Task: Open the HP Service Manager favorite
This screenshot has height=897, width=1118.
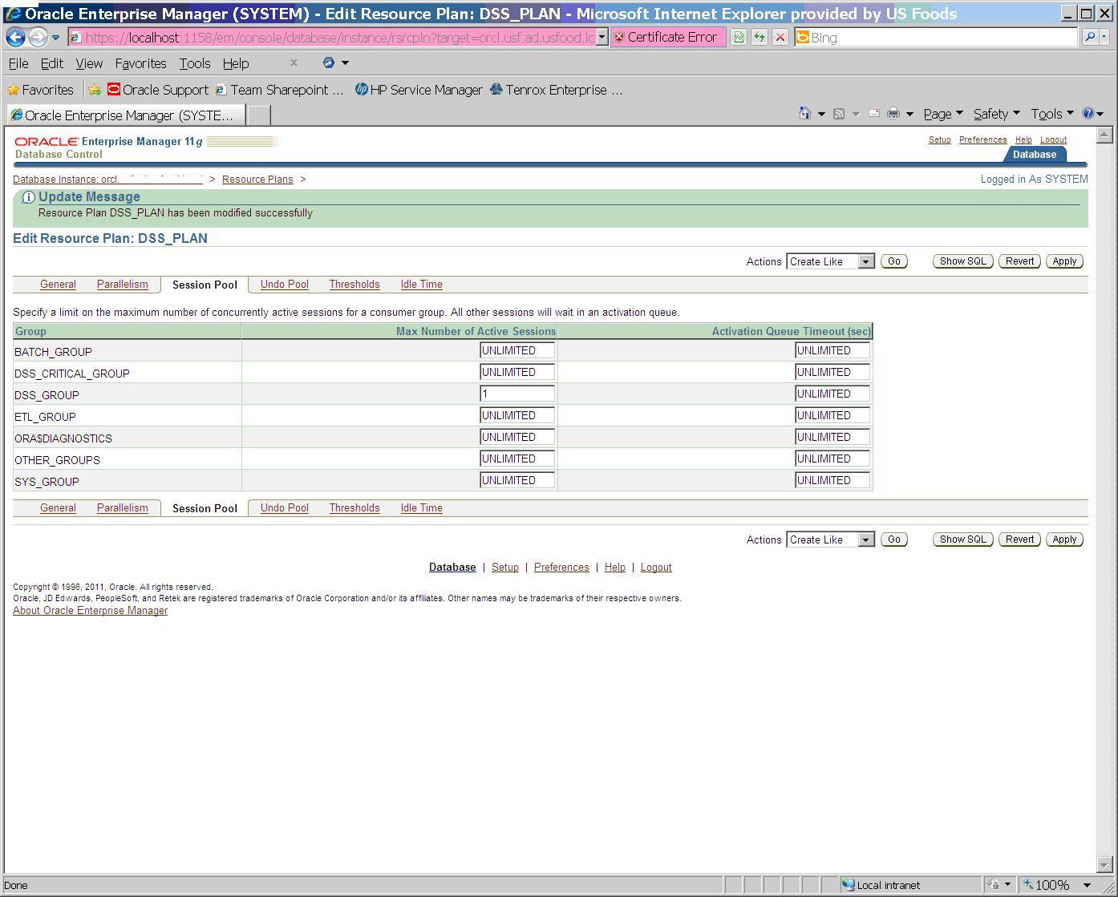Action: point(419,90)
